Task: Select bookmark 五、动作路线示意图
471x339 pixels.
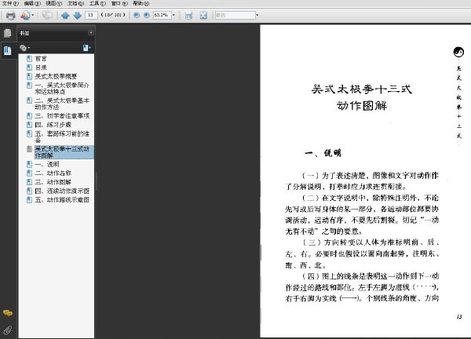Action: pos(62,200)
